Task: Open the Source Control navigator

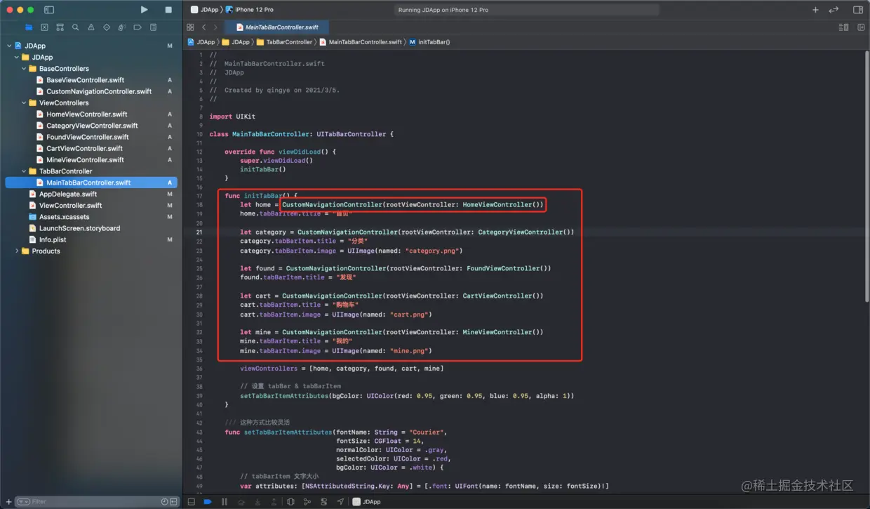Action: 44,27
